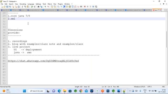This screenshot has width=168, height=94.
Task: Open Find with the binoculars icon
Action: [38, 7]
